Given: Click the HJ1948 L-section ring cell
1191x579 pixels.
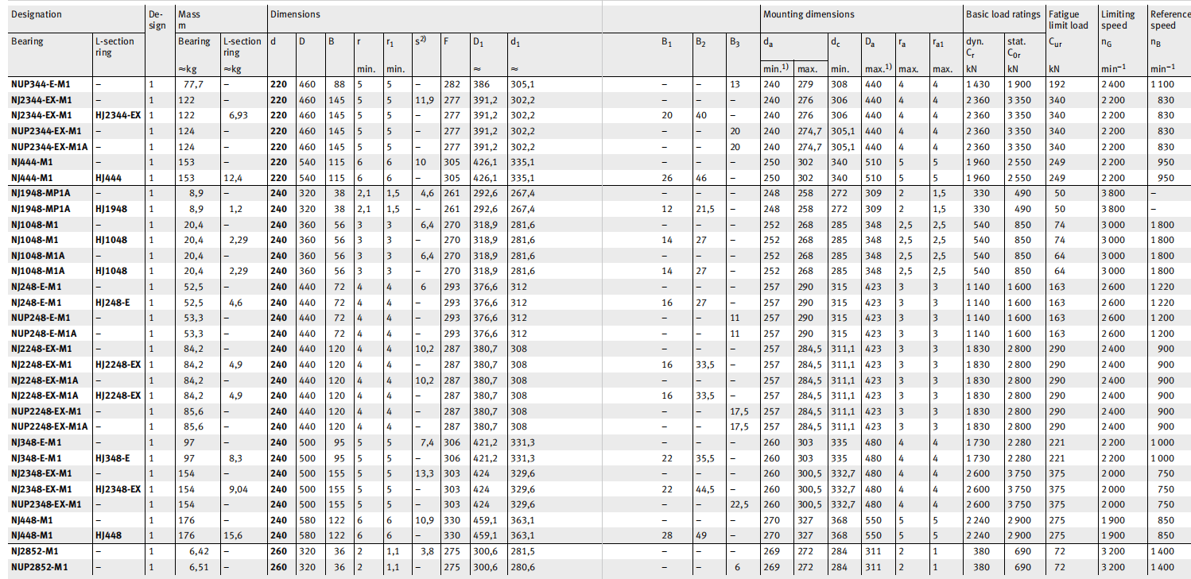Looking at the screenshot, I should coord(111,209).
